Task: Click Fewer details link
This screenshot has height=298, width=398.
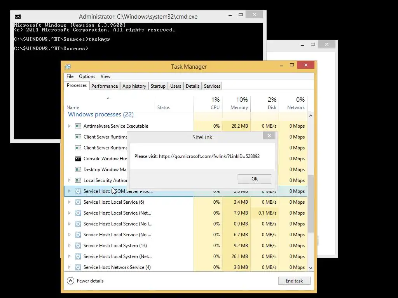Action: tap(90, 281)
